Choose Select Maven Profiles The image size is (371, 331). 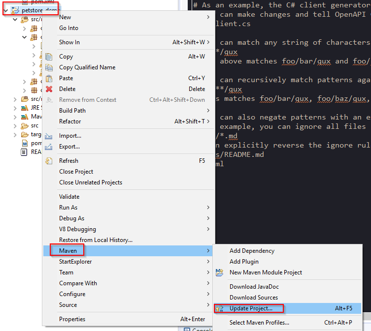288,323
